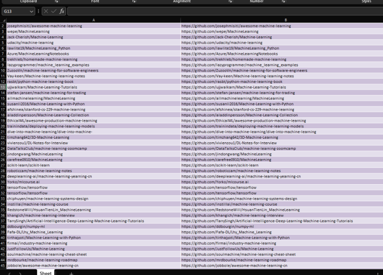The width and height of the screenshot is (383, 275).
Task: Select row 2 header
Action: [x=3, y=26]
